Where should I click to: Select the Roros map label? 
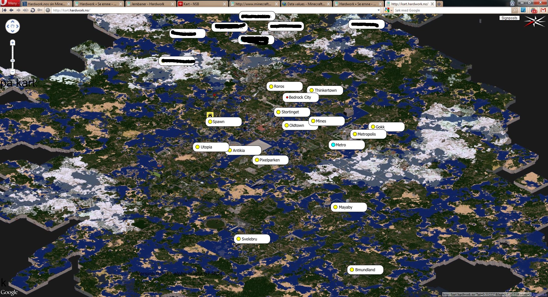284,86
